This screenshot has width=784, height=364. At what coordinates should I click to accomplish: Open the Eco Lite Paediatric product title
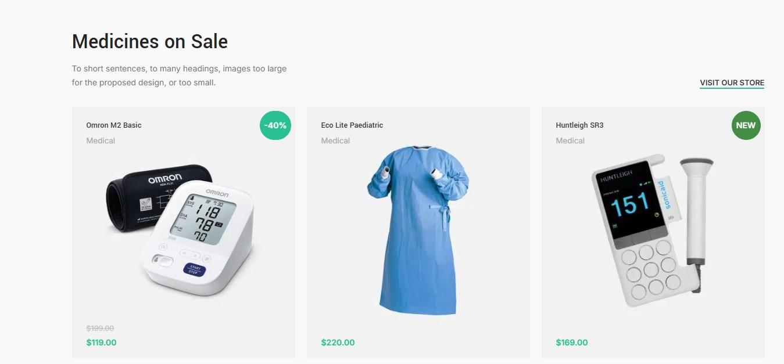click(x=352, y=125)
